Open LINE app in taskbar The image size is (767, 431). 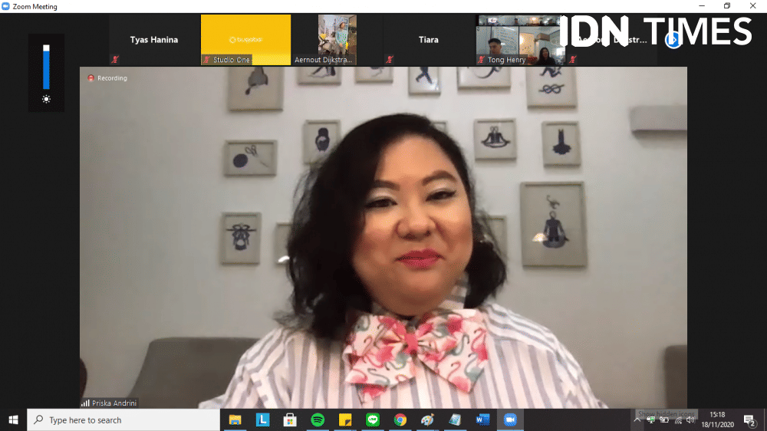click(373, 419)
